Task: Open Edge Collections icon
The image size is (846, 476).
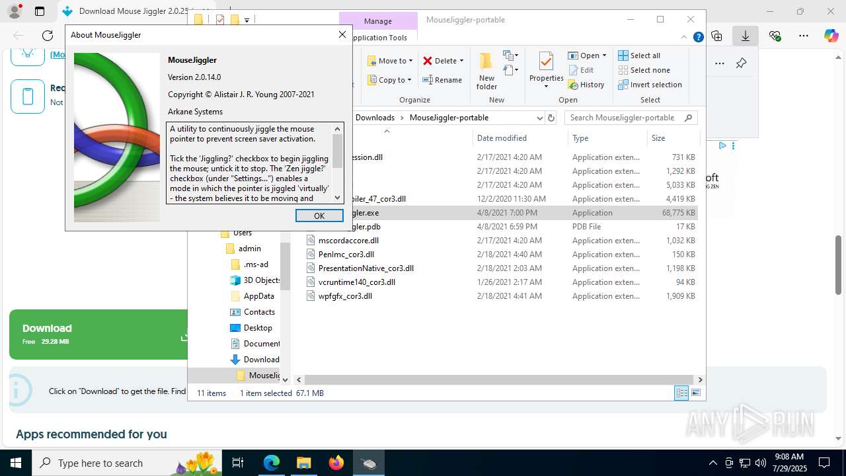Action: [x=717, y=36]
